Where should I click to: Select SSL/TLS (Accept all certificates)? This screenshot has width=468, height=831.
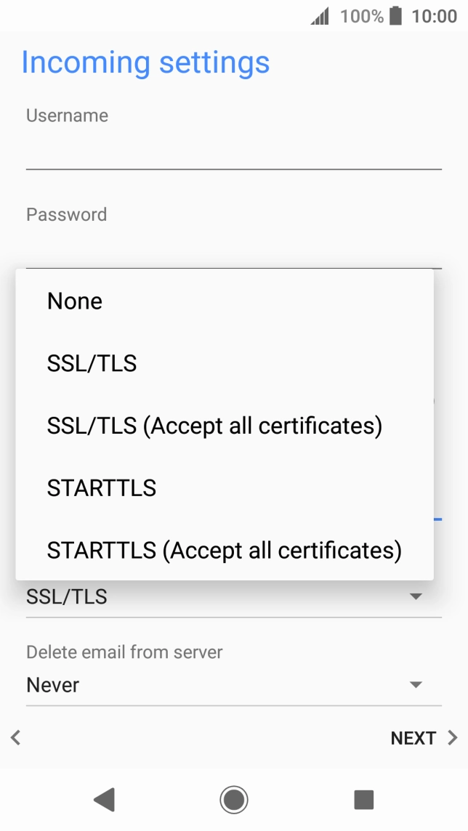[x=214, y=426]
